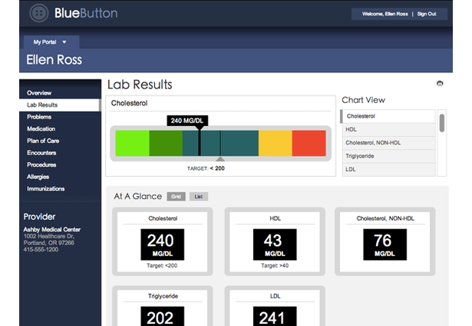View Allergies in the sidebar
Screen dimensions: 472x326
(x=38, y=177)
